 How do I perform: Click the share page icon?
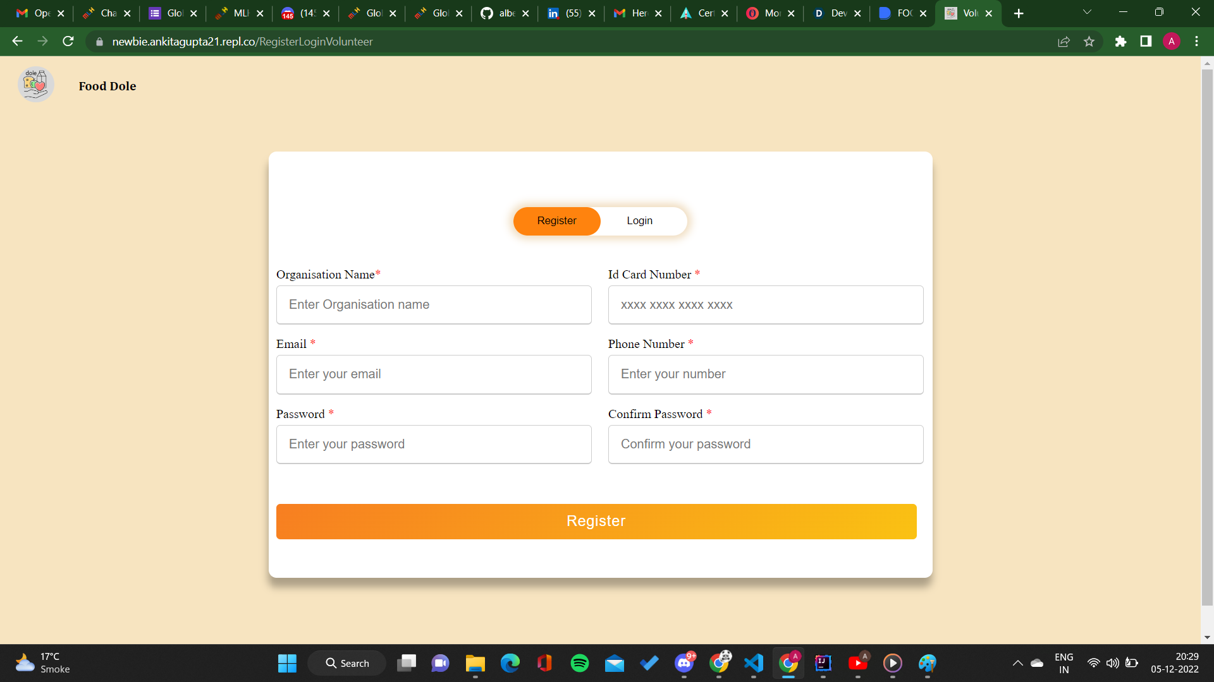1064,42
